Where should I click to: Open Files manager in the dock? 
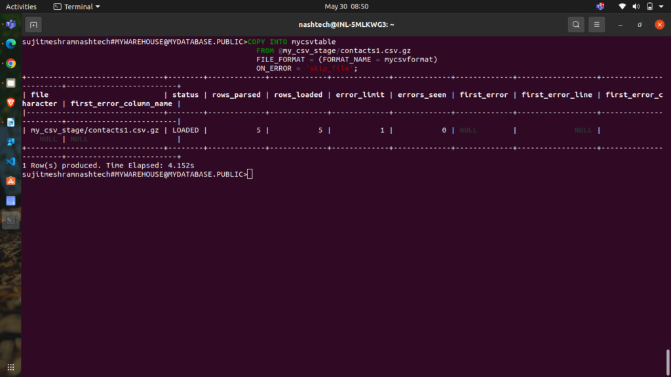10,83
